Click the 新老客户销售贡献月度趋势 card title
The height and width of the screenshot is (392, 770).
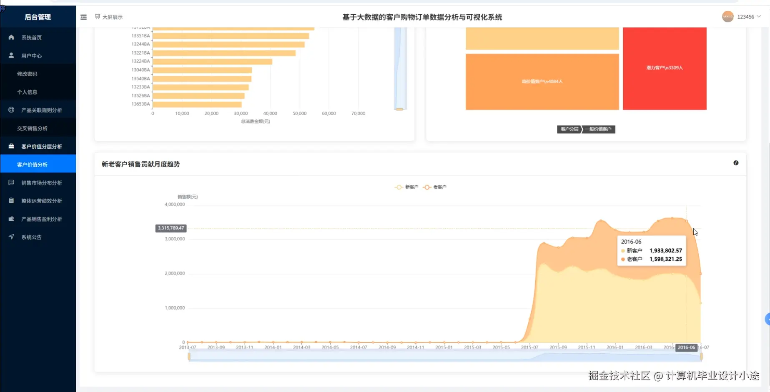pos(141,164)
